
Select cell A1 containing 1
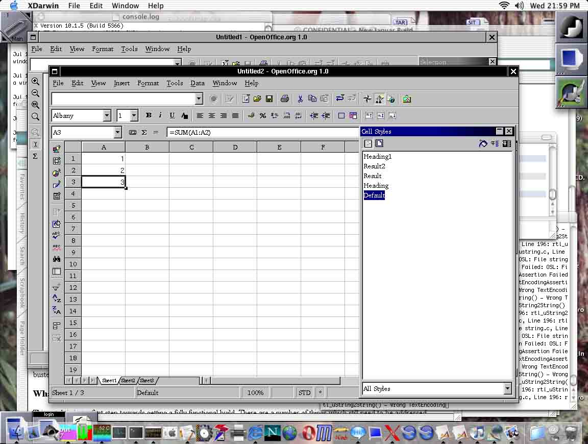[104, 159]
